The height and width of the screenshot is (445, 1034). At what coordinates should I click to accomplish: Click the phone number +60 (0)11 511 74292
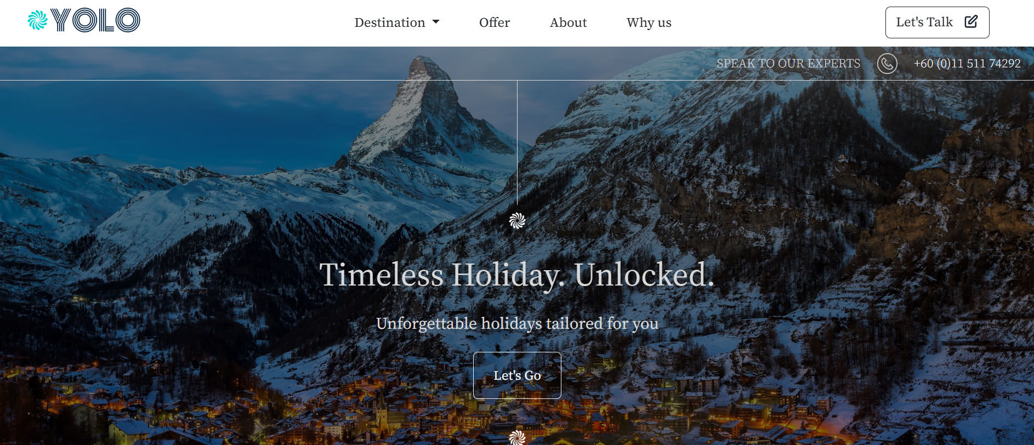point(967,64)
